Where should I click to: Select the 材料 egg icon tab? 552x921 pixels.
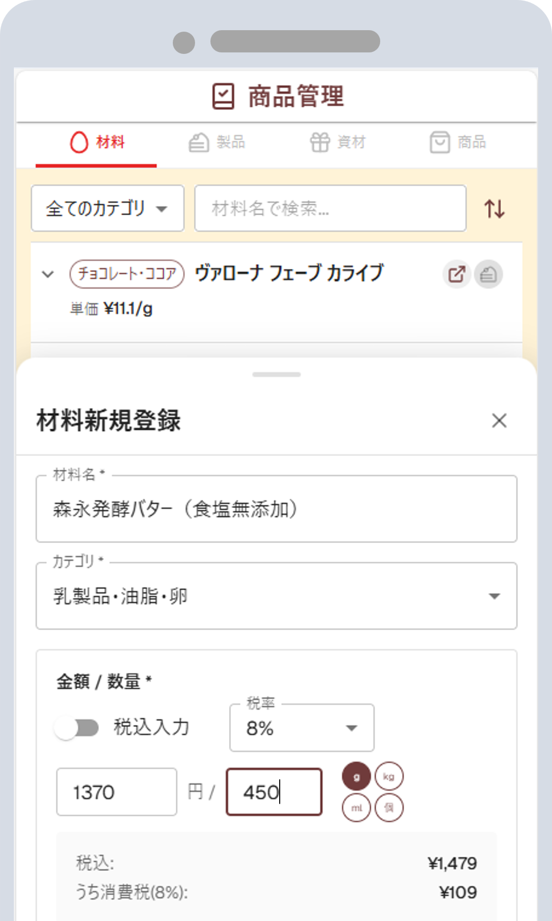79,142
